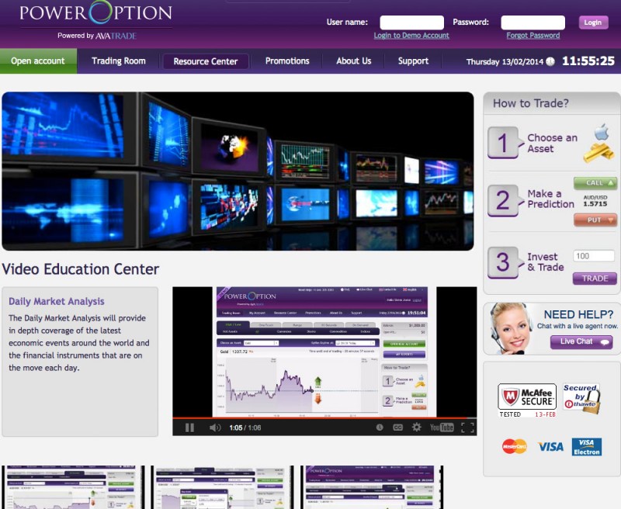Click the clock icon beside the date
Screen dimensions: 621x509
pyautogui.click(x=550, y=61)
